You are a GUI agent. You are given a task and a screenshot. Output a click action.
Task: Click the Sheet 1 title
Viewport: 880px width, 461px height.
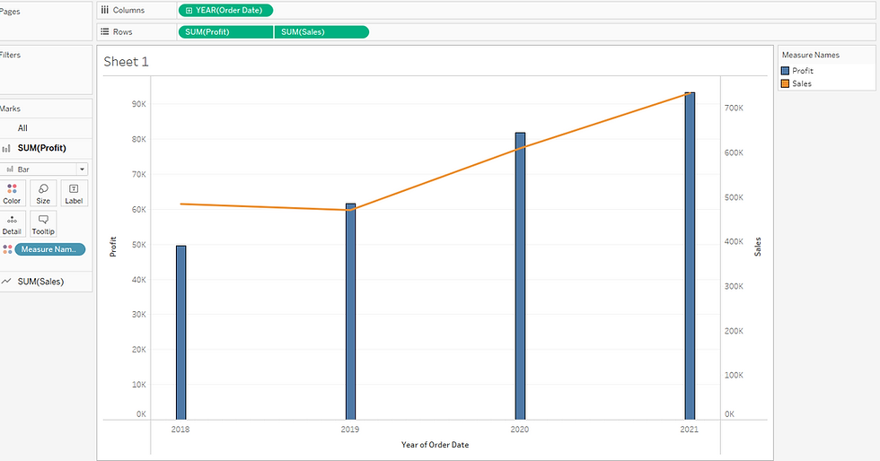coord(127,62)
